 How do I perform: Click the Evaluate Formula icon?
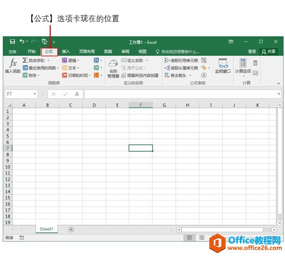204,75
